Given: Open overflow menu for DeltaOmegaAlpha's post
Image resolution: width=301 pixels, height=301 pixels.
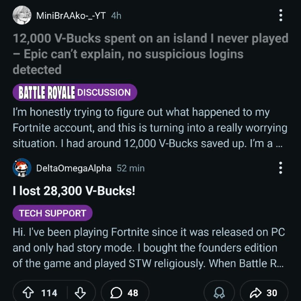Looking at the screenshot, I should pos(280,168).
